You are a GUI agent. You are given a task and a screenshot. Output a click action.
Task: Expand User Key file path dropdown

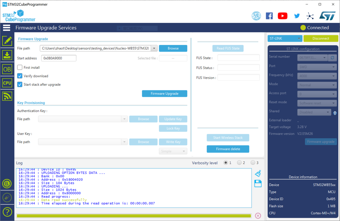point(124,142)
